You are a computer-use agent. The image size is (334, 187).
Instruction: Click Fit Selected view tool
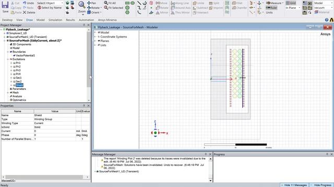pos(114,8)
